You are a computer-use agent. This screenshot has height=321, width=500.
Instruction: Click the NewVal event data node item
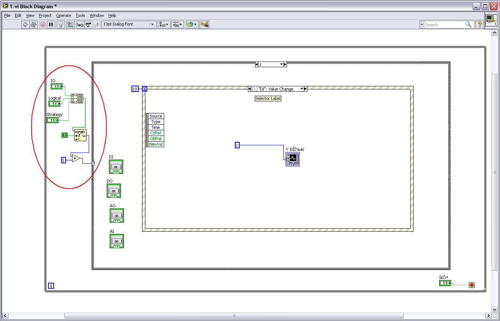[156, 144]
